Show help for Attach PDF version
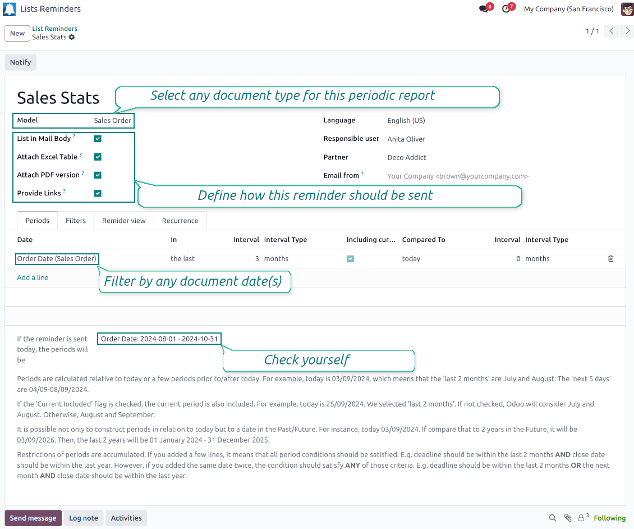 click(83, 173)
